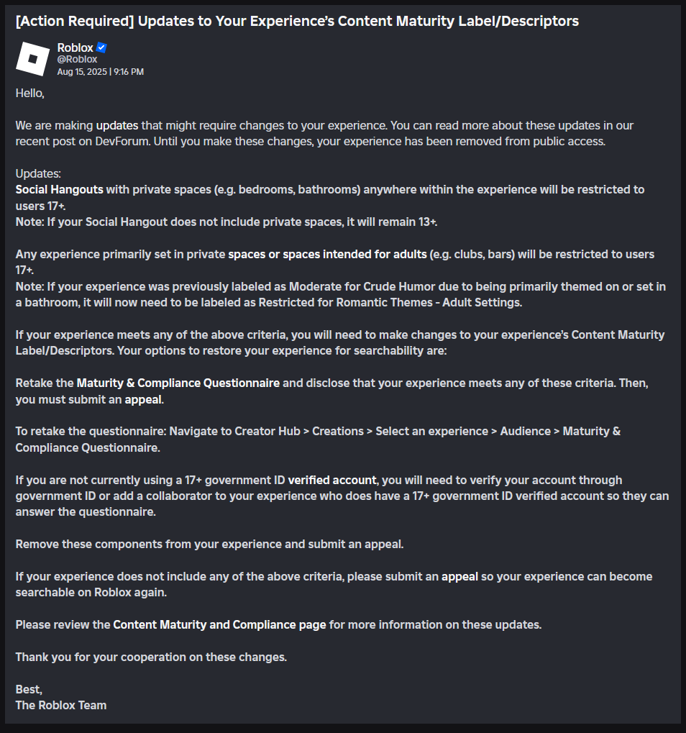Click "appeal" after "you must submit an"

point(144,399)
